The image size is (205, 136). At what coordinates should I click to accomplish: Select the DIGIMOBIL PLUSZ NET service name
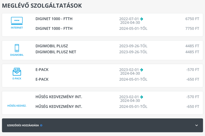click(56, 52)
